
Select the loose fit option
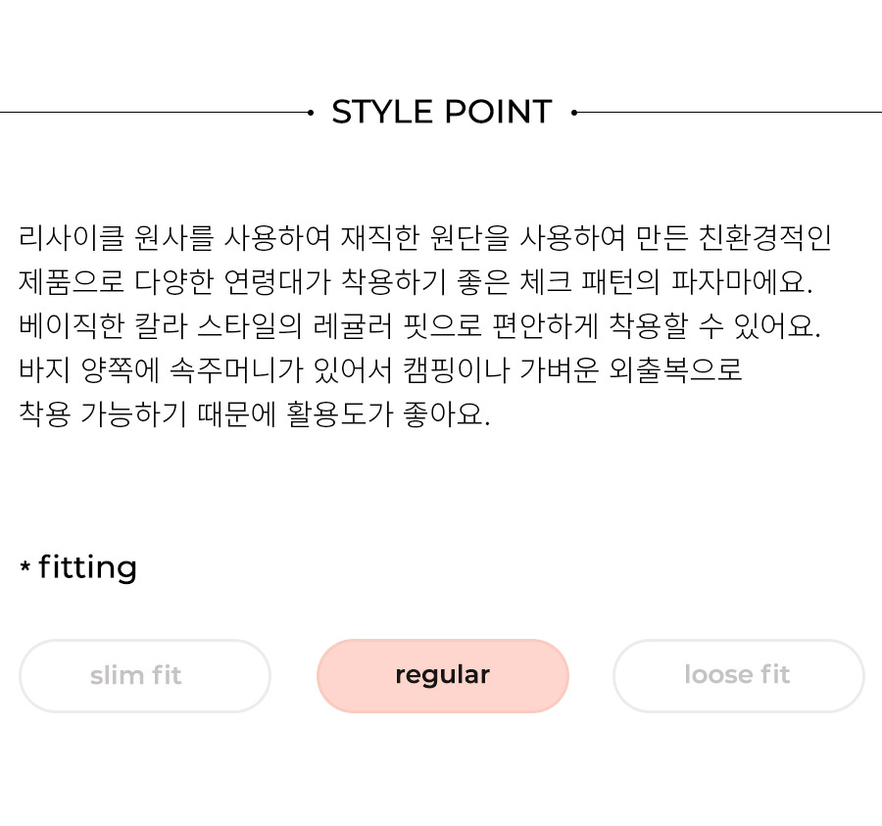click(739, 675)
